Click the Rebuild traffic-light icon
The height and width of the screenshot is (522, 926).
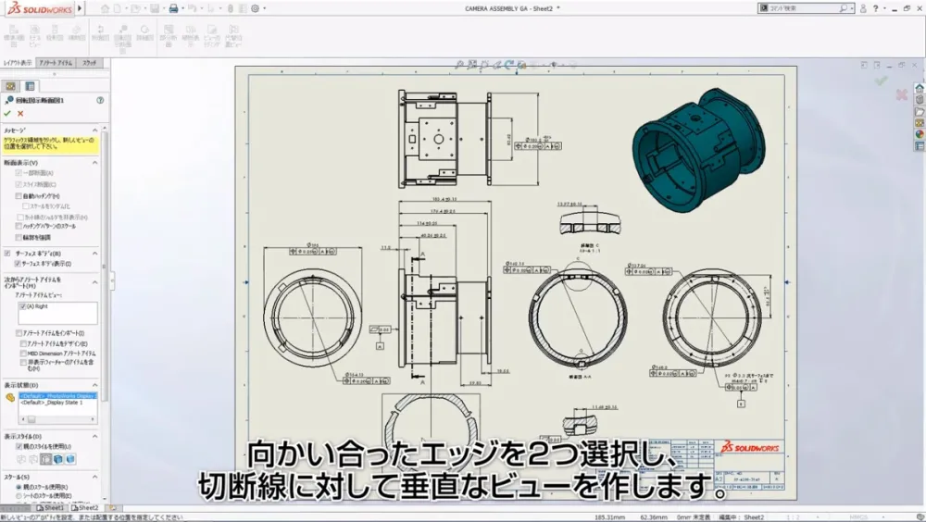[231, 8]
